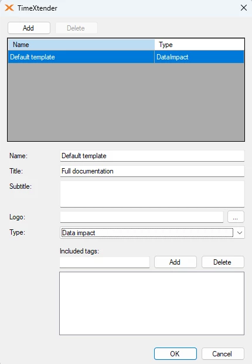Viewport: 252px width, 364px height.
Task: Sort templates by the Name column header
Action: tap(81, 45)
